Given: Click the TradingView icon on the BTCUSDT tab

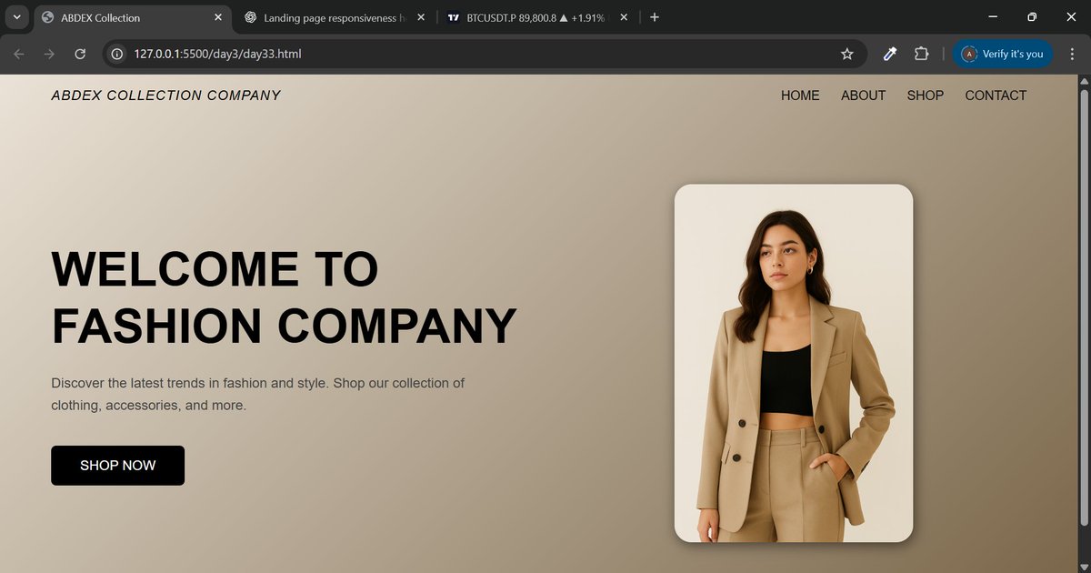Looking at the screenshot, I should click(x=452, y=16).
